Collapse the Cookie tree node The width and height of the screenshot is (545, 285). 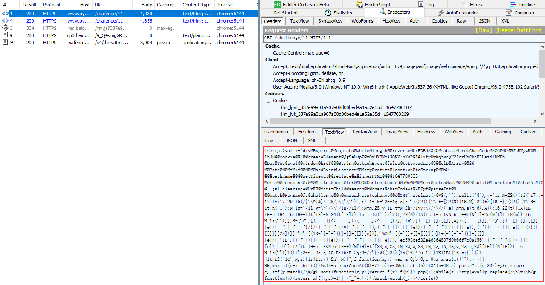click(269, 101)
